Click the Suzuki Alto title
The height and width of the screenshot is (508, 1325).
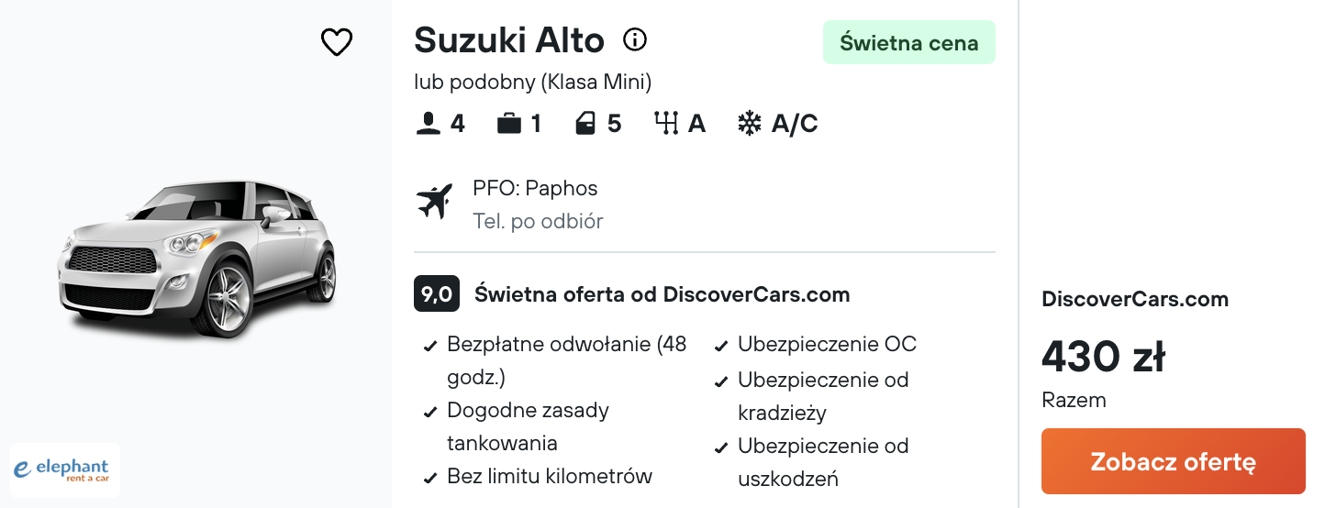pyautogui.click(x=509, y=40)
